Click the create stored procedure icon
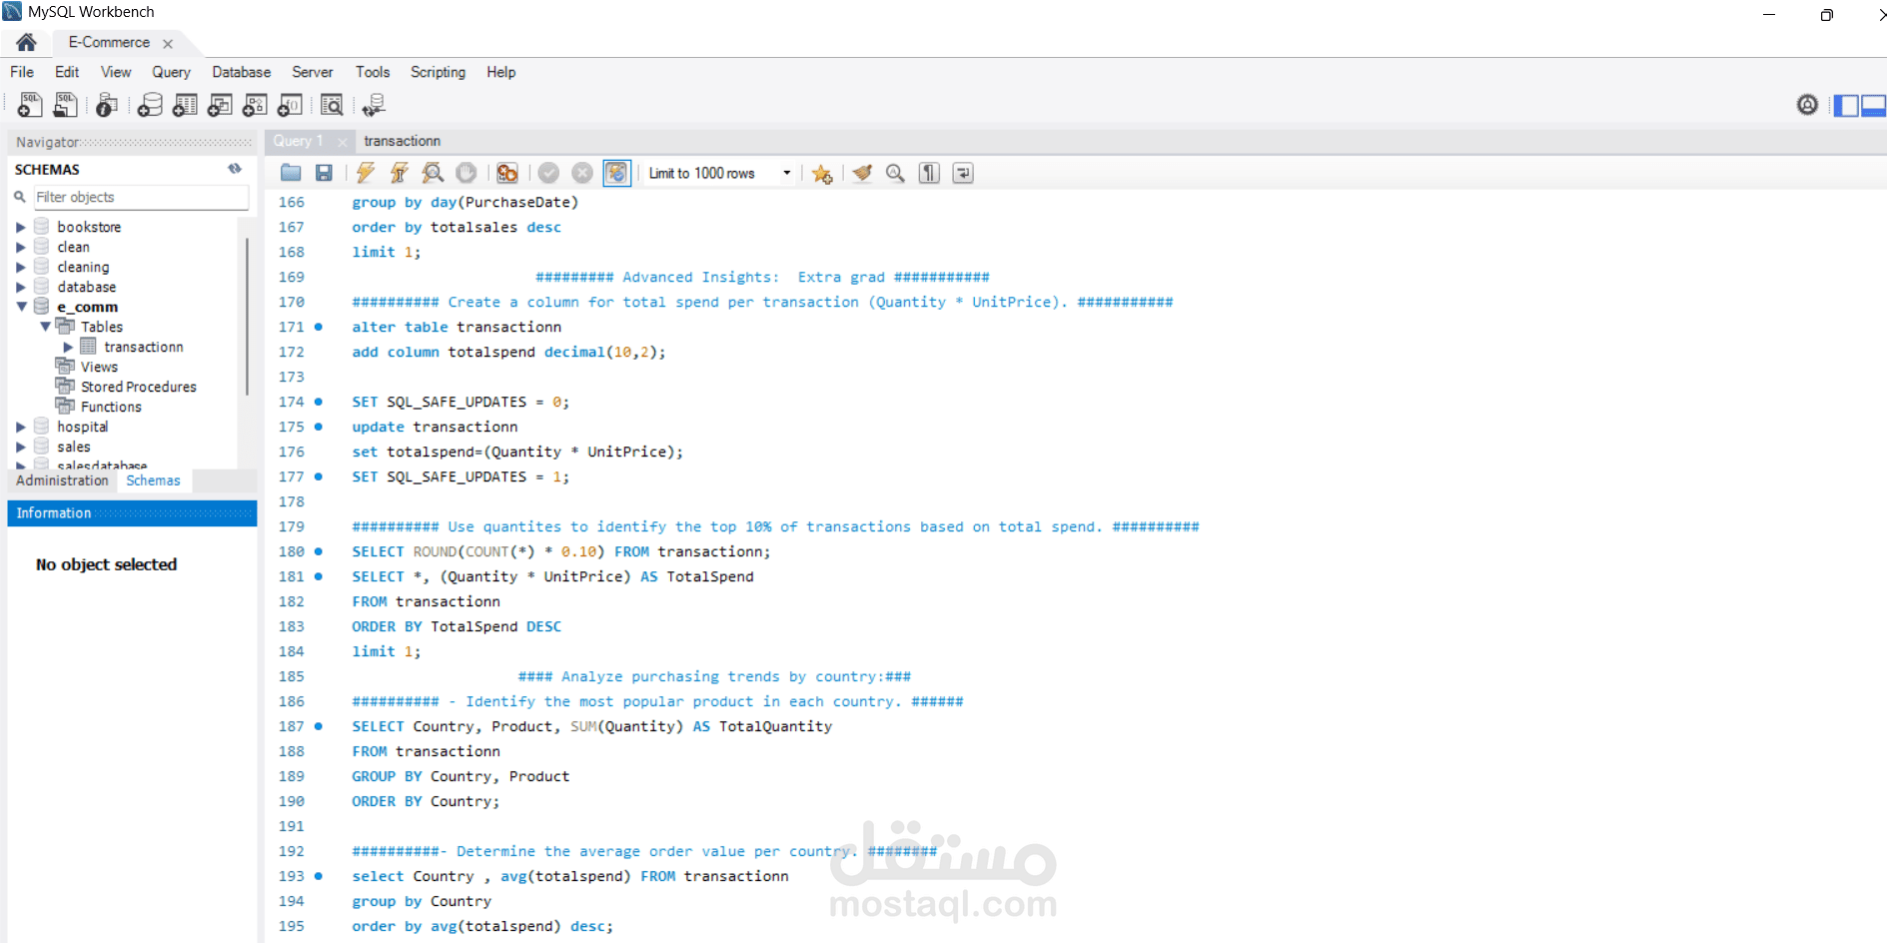1887x943 pixels. pos(255,105)
